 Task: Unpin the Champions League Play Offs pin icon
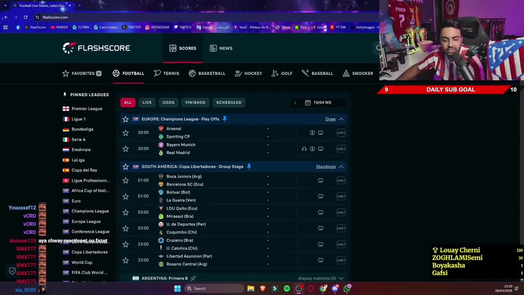pyautogui.click(x=224, y=119)
